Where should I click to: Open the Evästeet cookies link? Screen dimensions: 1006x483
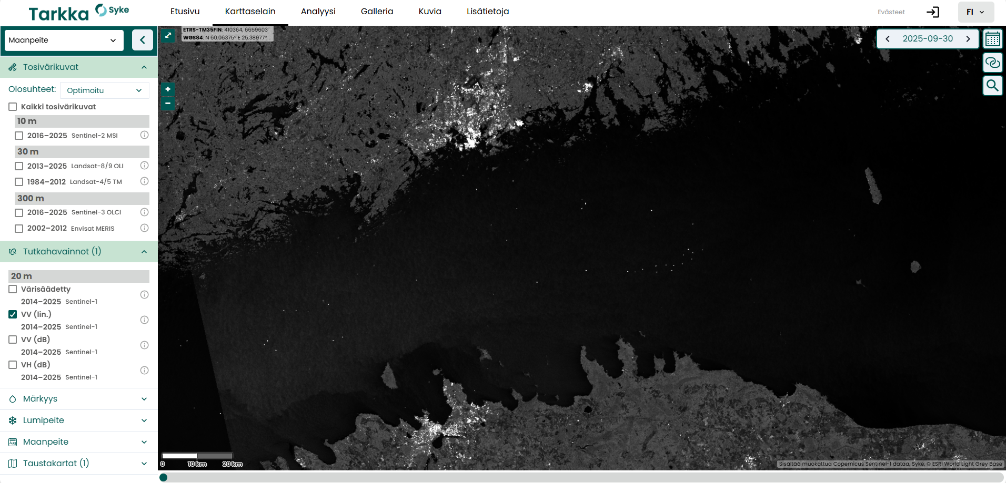point(891,12)
